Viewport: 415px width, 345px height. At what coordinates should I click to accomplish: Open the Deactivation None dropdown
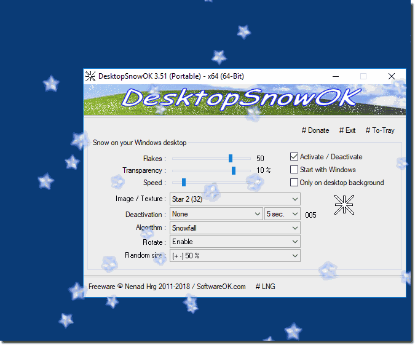coord(216,214)
